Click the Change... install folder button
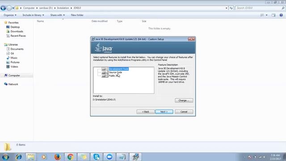The height and width of the screenshot is (161, 286). click(184, 100)
